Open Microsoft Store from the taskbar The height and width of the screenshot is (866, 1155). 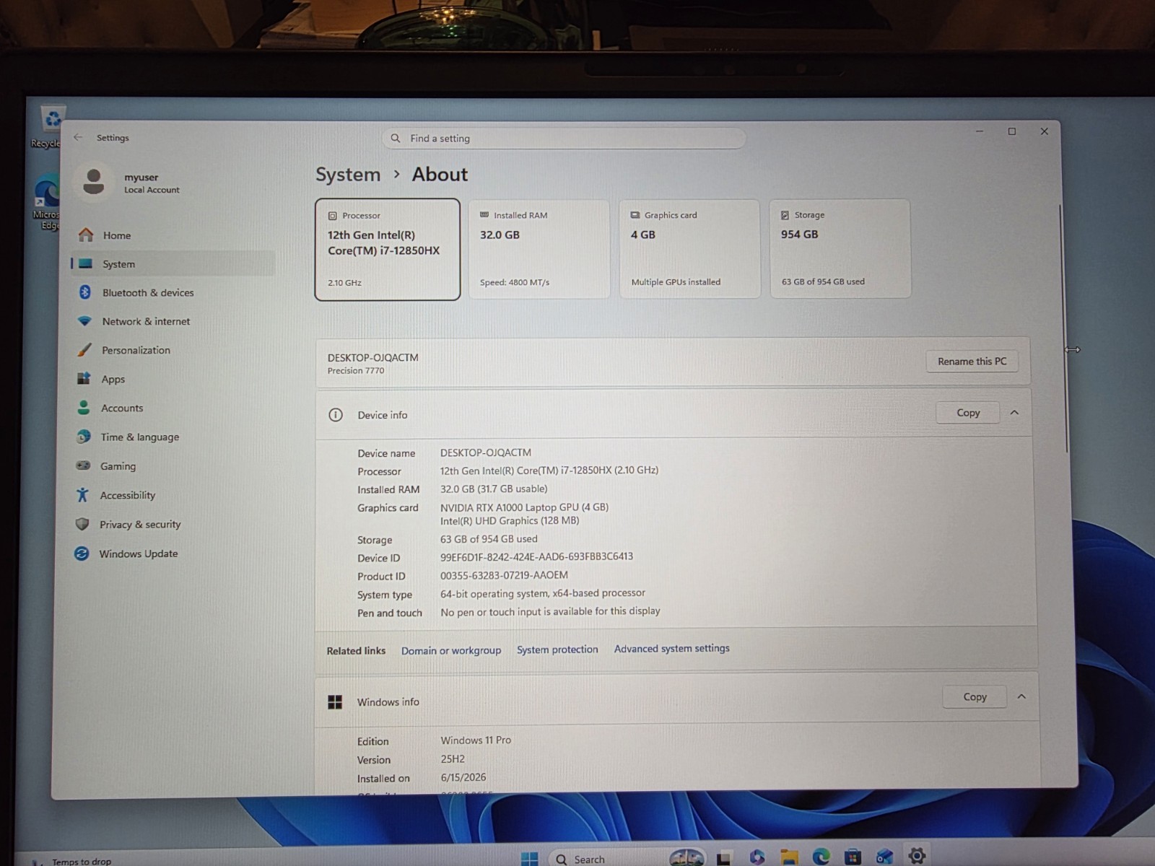click(x=853, y=857)
